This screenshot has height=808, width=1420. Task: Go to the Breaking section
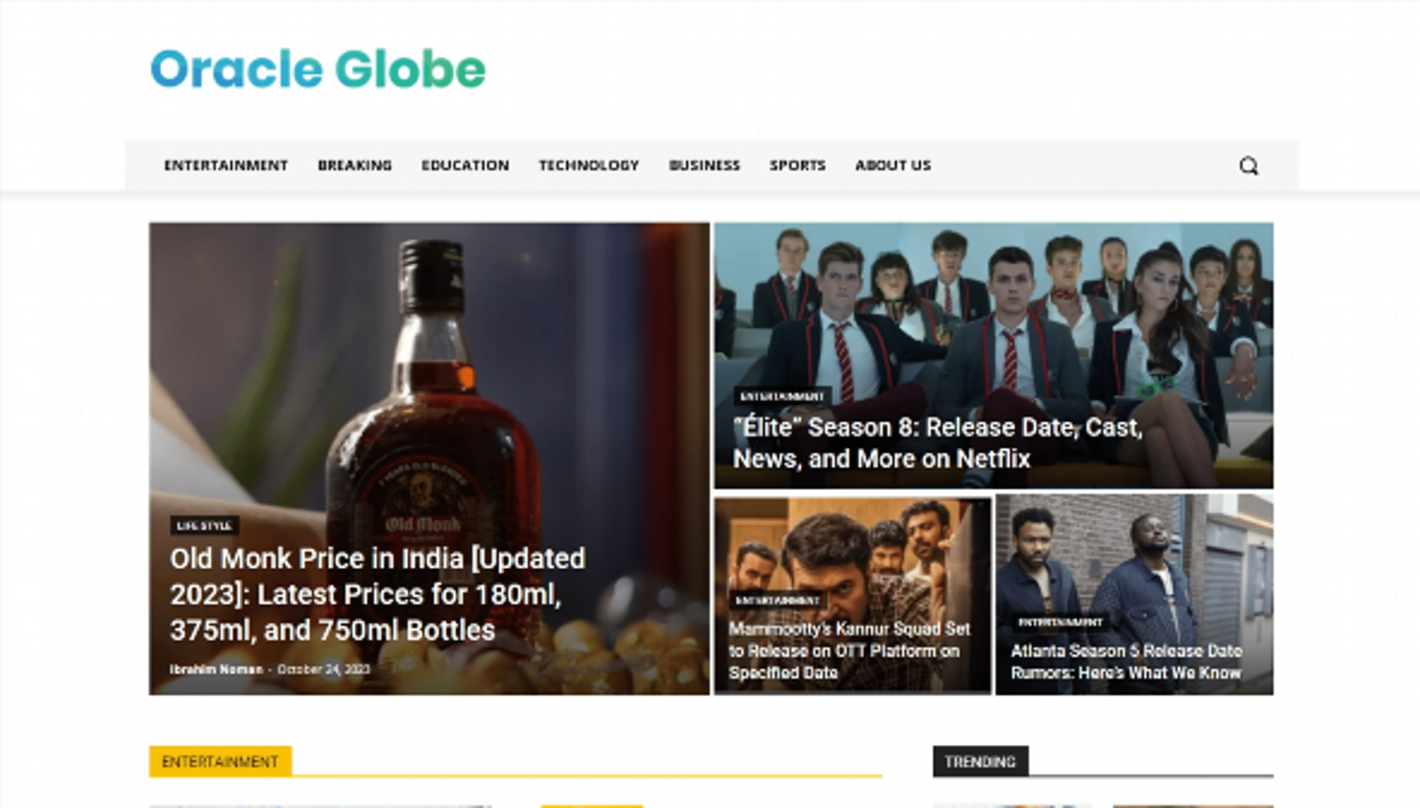pyautogui.click(x=355, y=165)
